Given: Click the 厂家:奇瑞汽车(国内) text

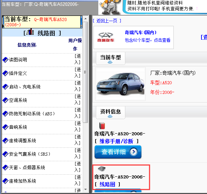Looking at the screenshot, I should (x=173, y=73).
